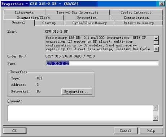Screen dimensions: 166x137
Task: Confirm with the OK button
Action: pyautogui.click(x=14, y=131)
